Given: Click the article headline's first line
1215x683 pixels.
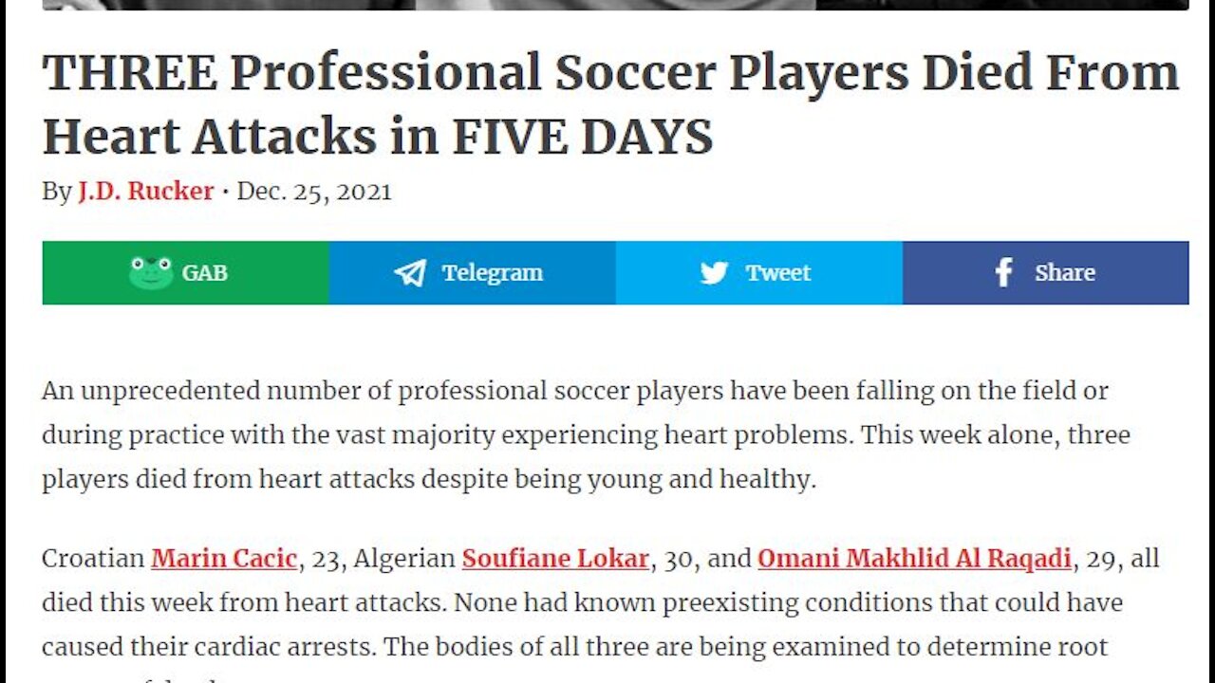Looking at the screenshot, I should (610, 74).
